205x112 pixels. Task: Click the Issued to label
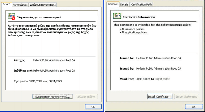point(127,58)
